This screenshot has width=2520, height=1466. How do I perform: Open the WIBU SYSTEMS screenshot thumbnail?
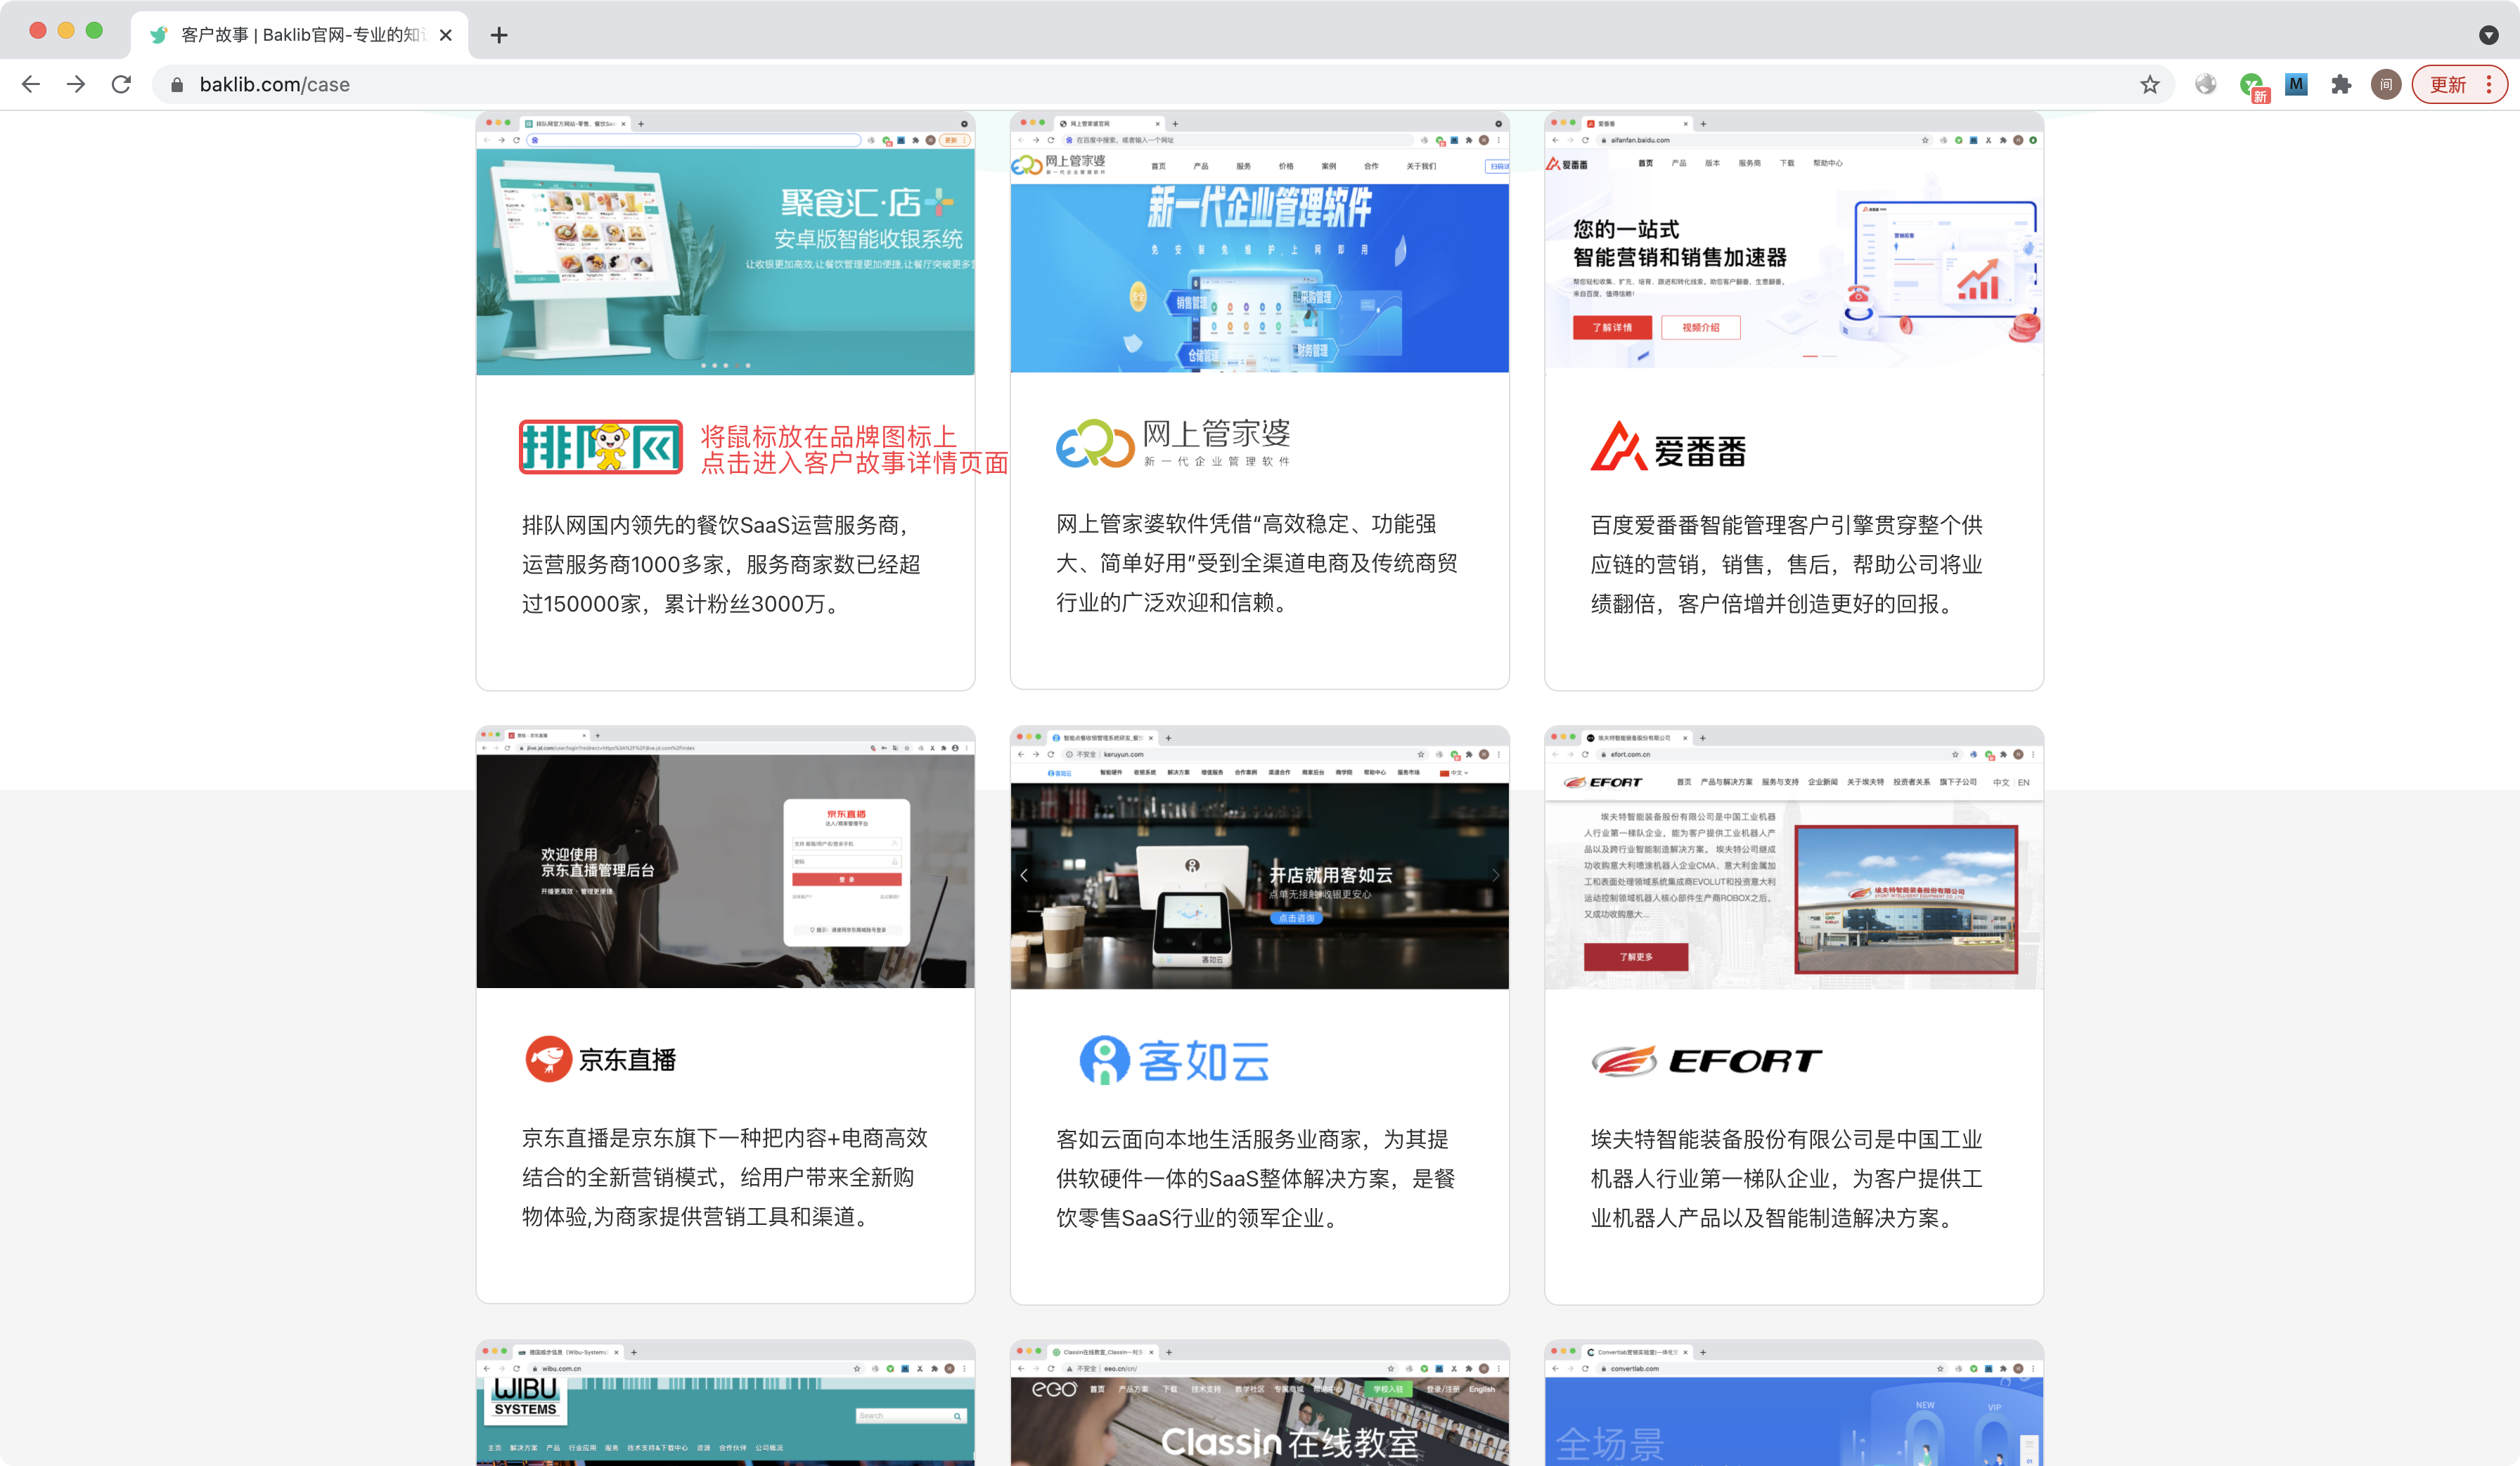725,1403
